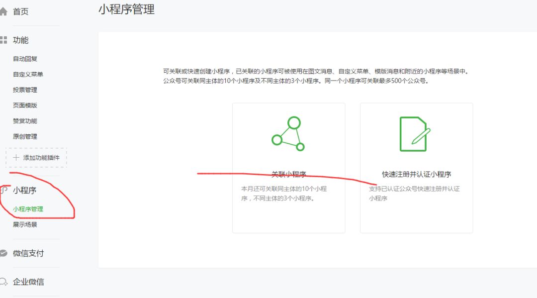This screenshot has height=298, width=537.
Task: Open the 首页 home icon
Action: (3, 11)
